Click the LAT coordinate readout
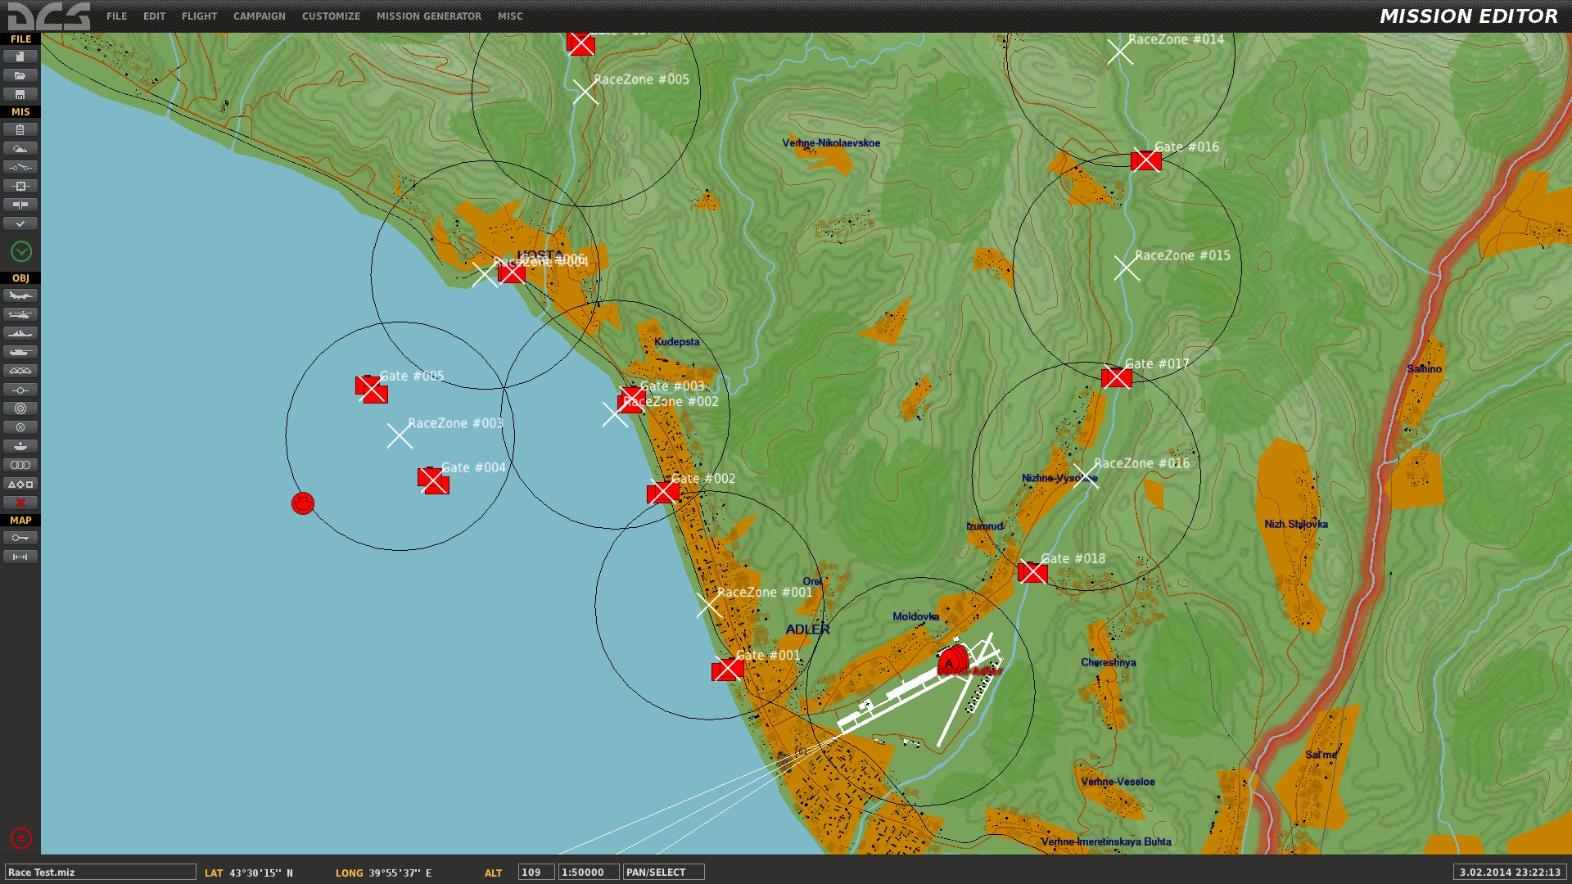 pyautogui.click(x=249, y=873)
